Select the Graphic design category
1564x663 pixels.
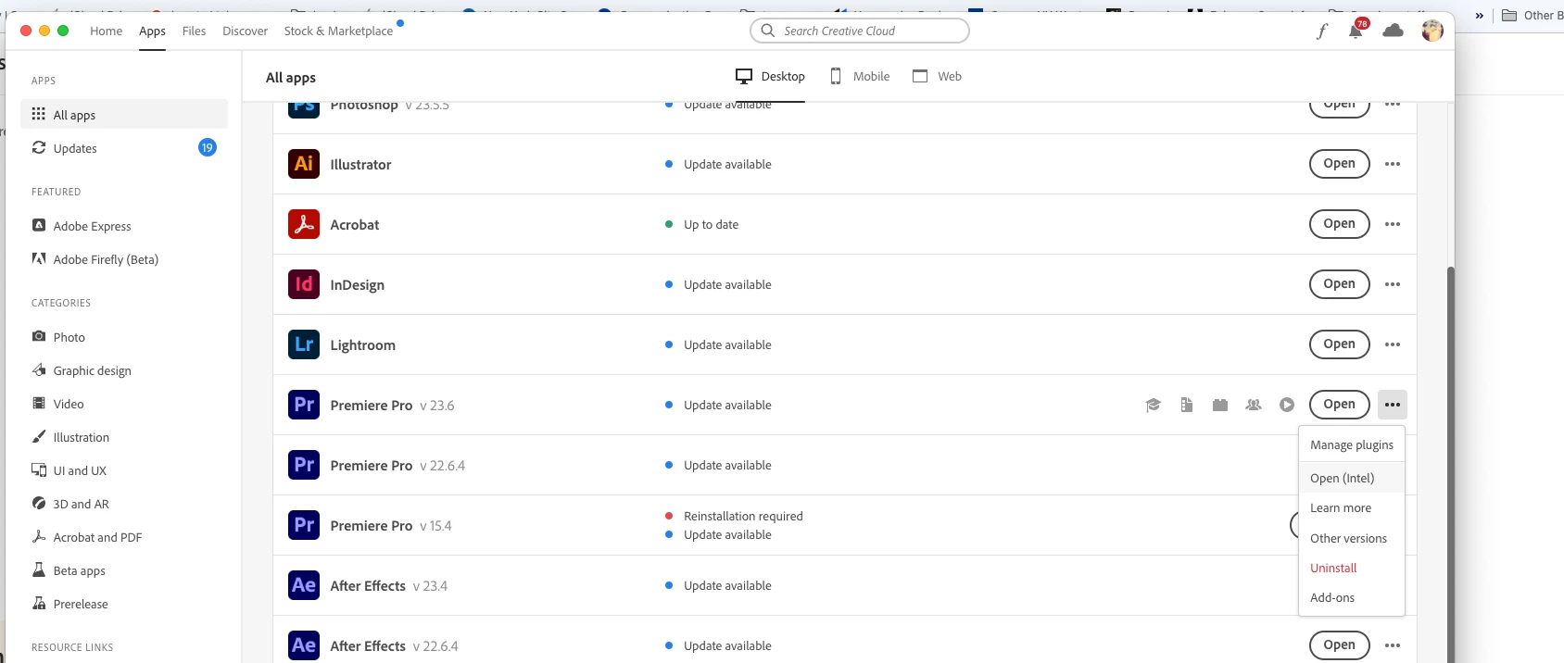click(124, 370)
